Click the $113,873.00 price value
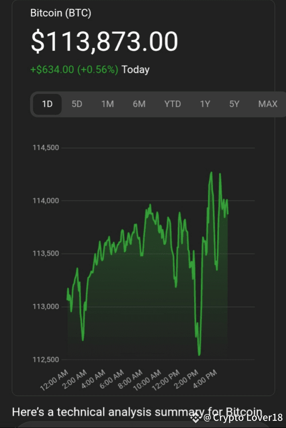The width and height of the screenshot is (286, 428). pos(104,42)
